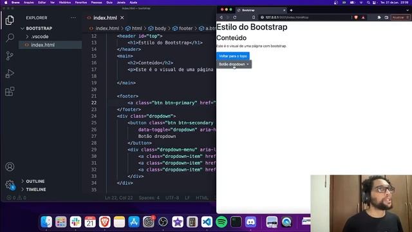The height and width of the screenshot is (232, 412).
Task: Open the Apple menu
Action: 6,3
